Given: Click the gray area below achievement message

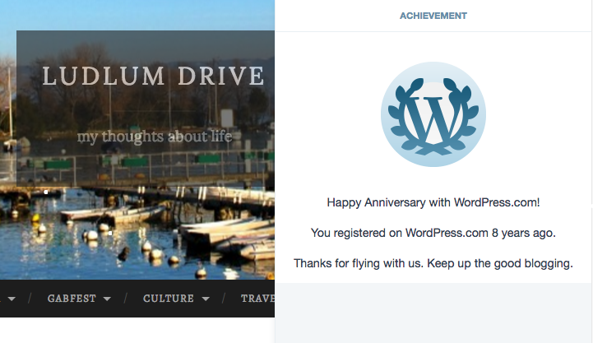Looking at the screenshot, I should click(433, 313).
